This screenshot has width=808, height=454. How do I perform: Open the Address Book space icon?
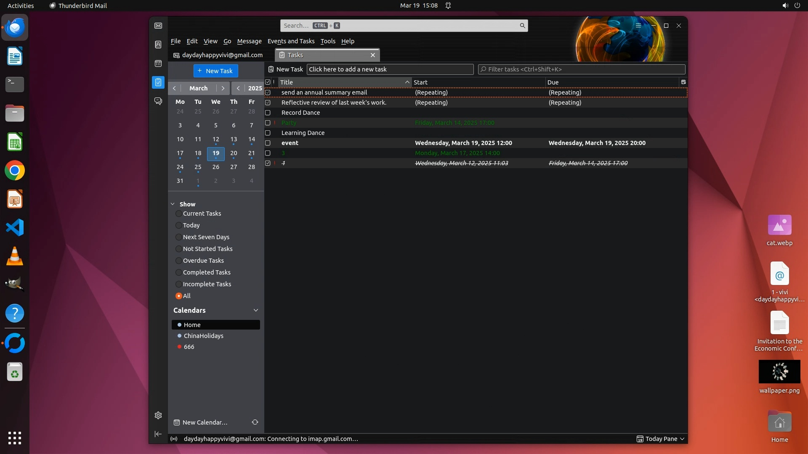(158, 45)
